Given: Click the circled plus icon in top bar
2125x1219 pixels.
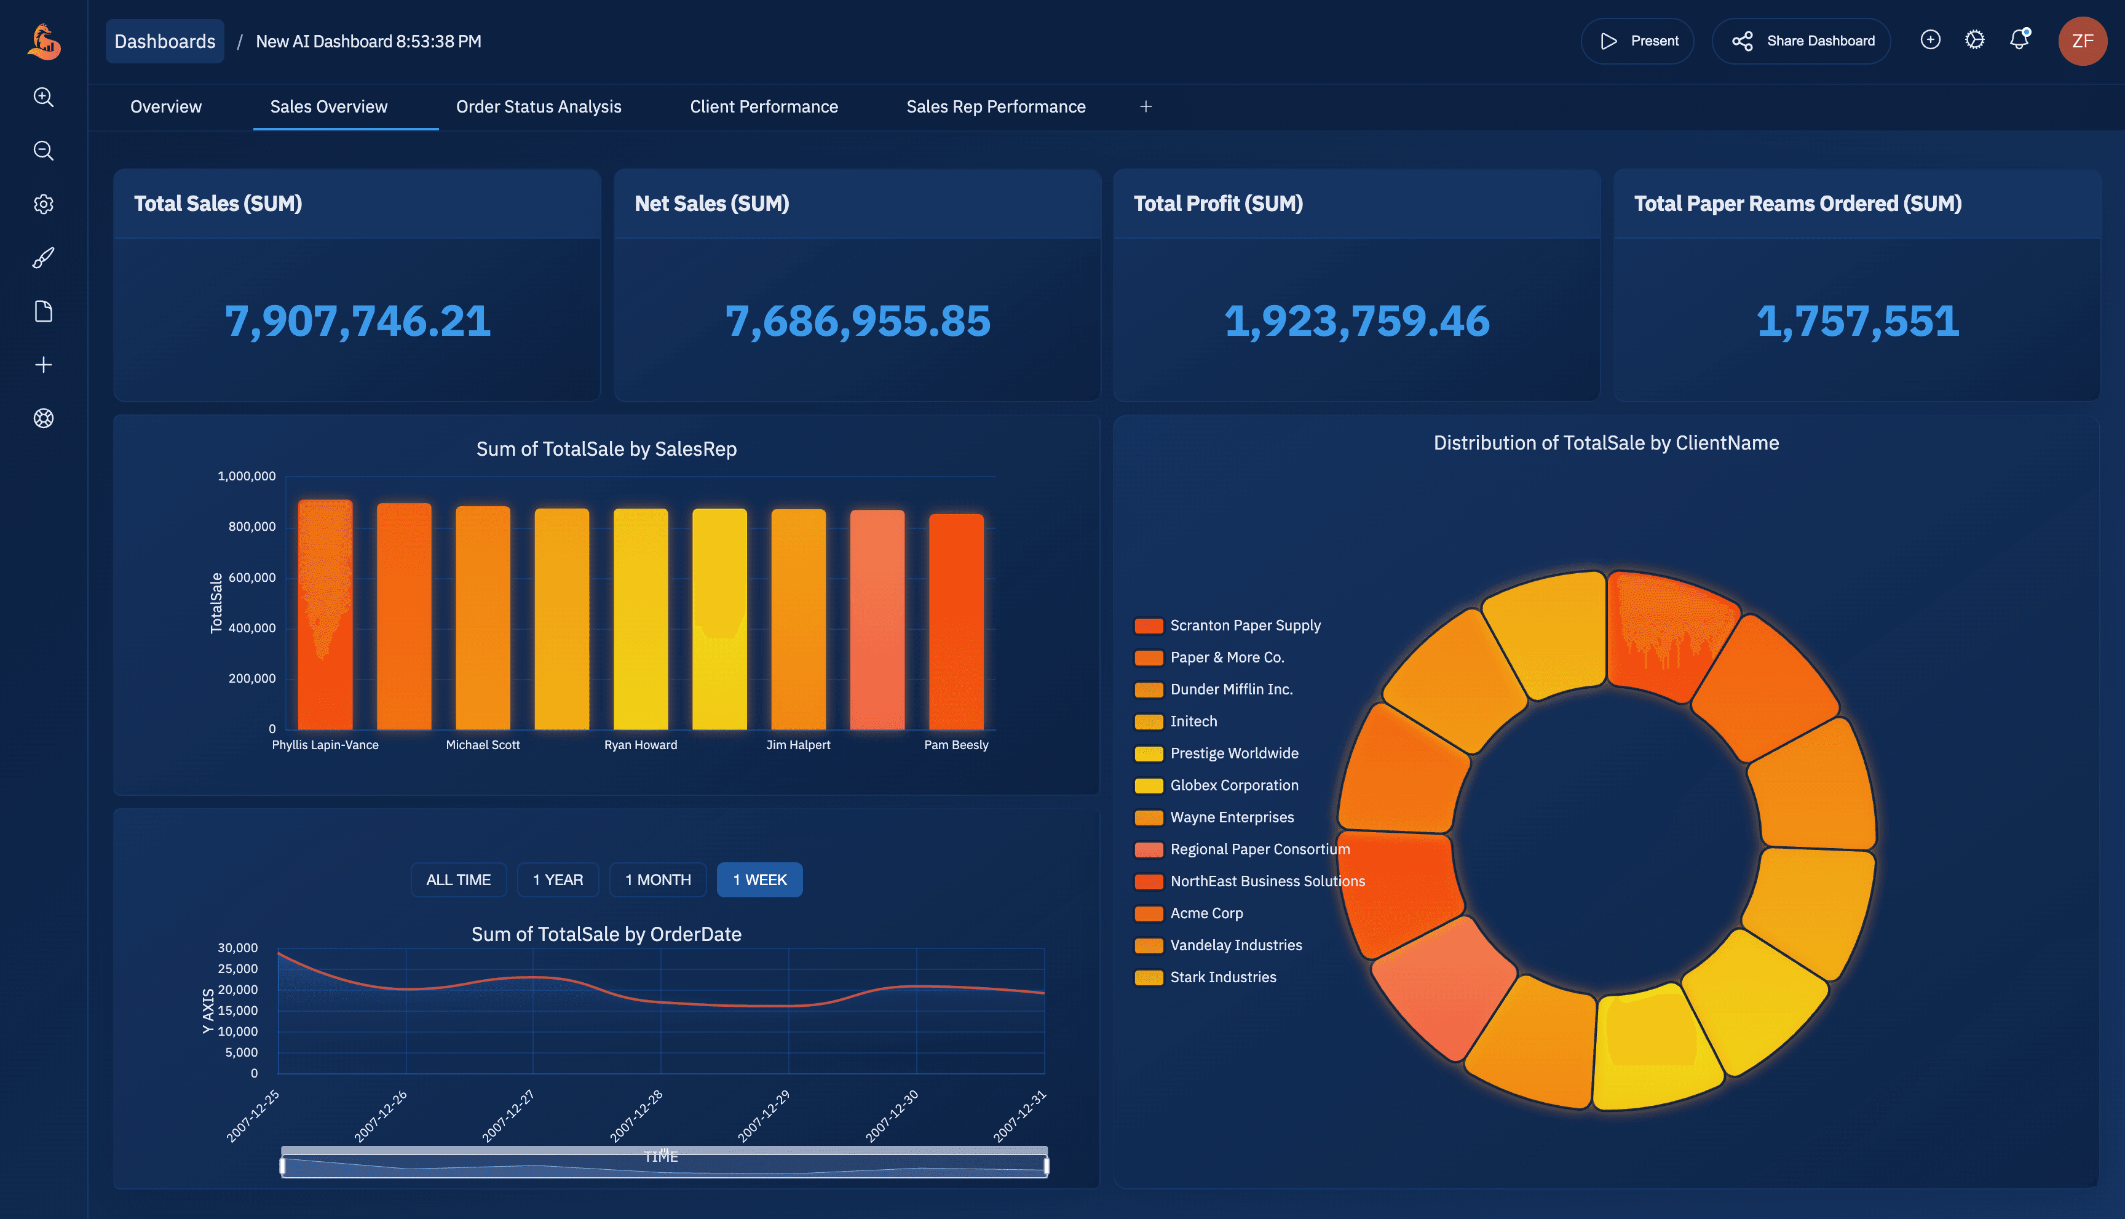Looking at the screenshot, I should pyautogui.click(x=1930, y=39).
